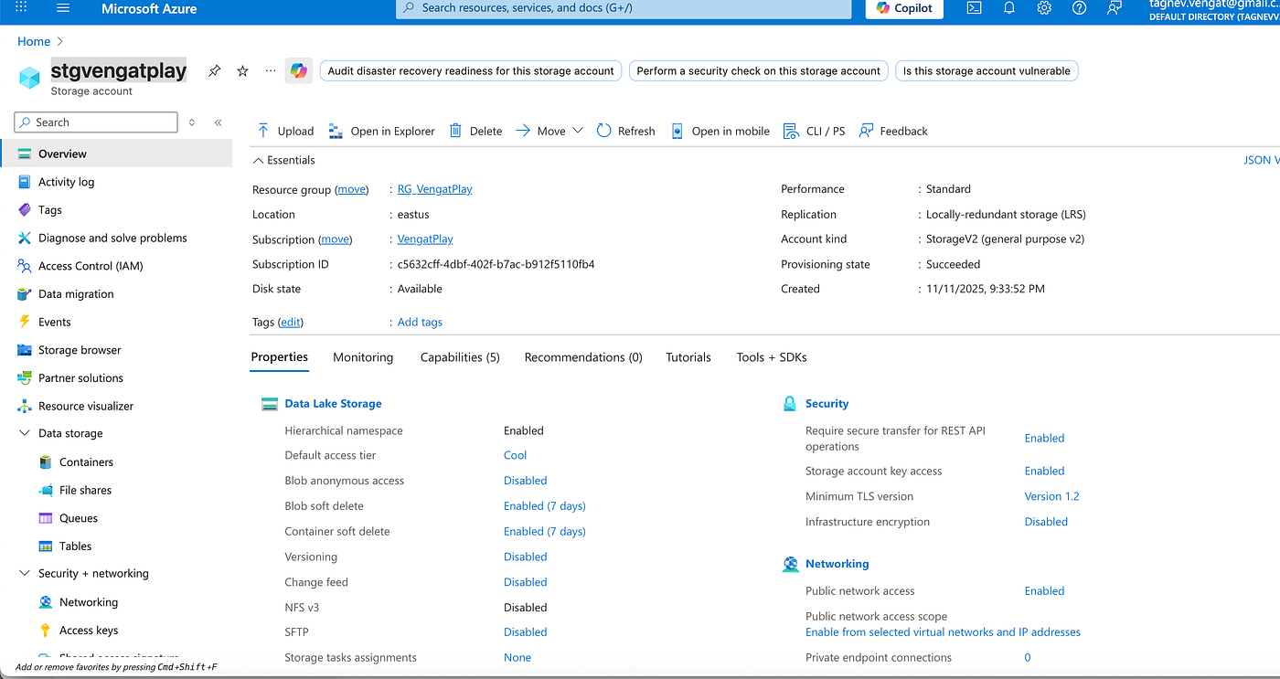1280x679 pixels.
Task: Click Feedback in the toolbar
Action: tap(893, 131)
